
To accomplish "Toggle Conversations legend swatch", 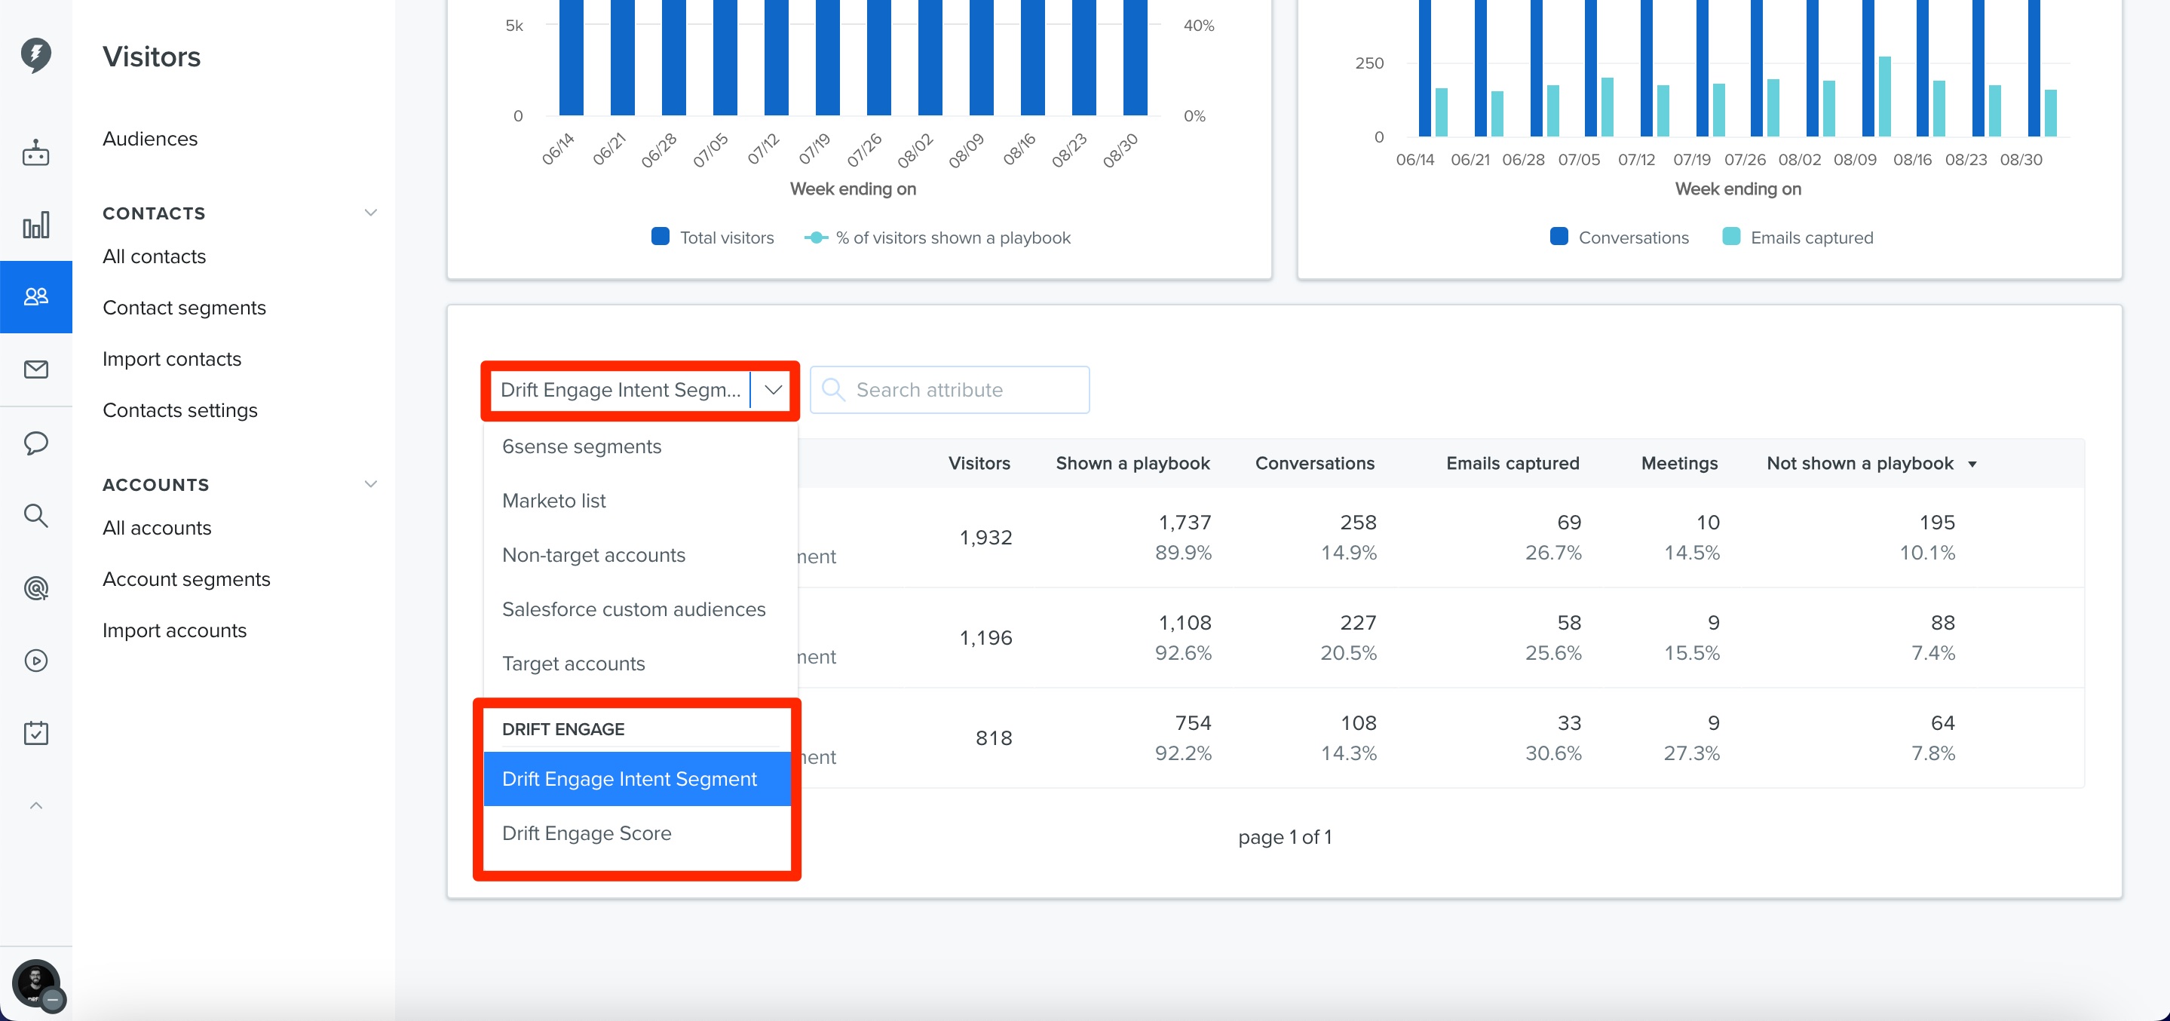I will 1559,237.
